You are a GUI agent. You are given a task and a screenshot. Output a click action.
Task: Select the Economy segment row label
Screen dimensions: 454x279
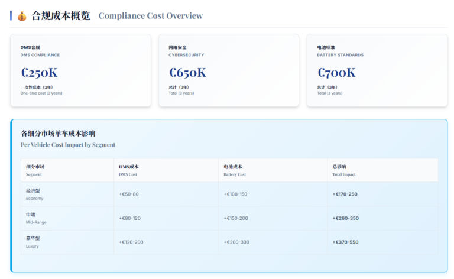point(34,194)
